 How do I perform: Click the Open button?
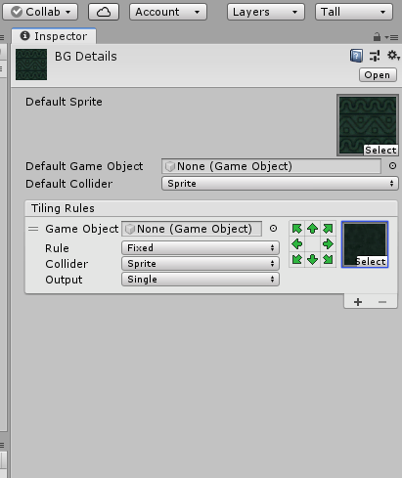point(378,75)
